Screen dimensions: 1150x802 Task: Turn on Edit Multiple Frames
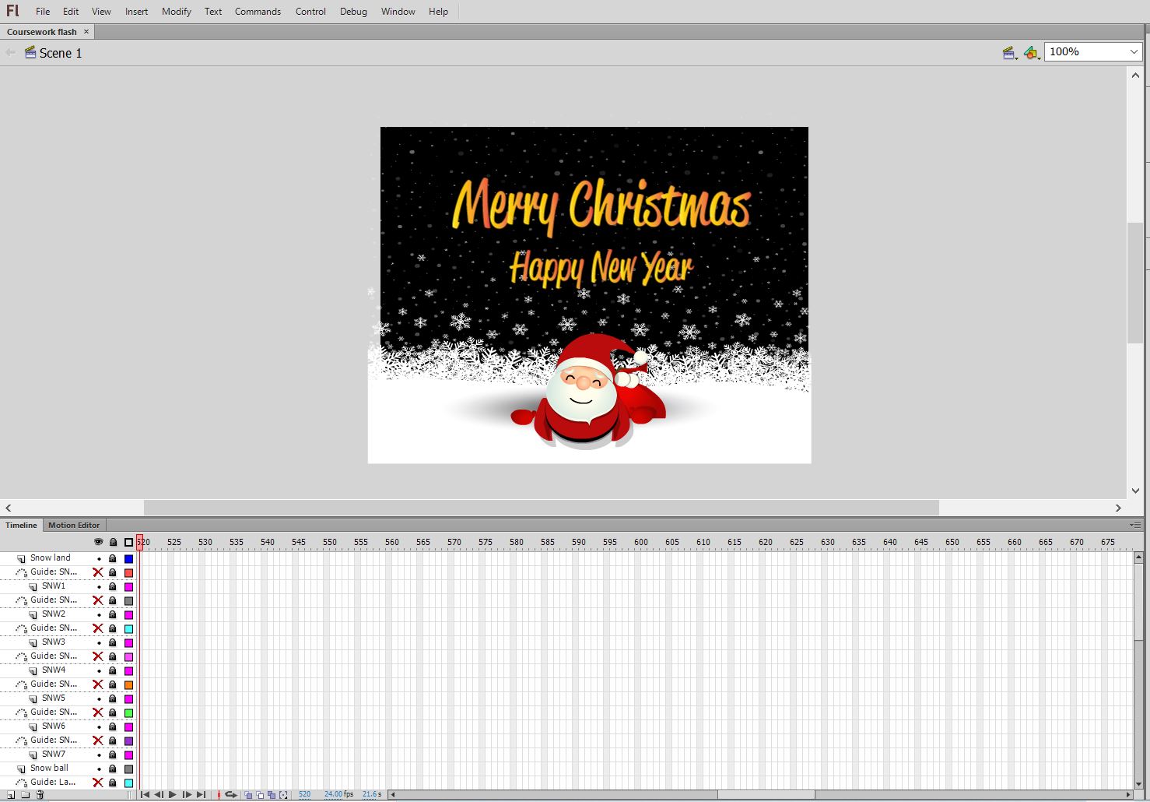coord(272,794)
